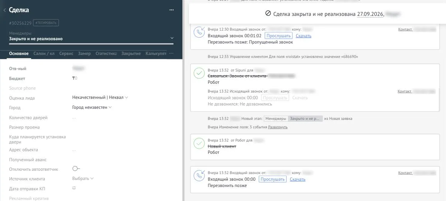Click the closed deal date 27.09.2026
Image resolution: width=446 pixels, height=201 pixels.
pyautogui.click(x=370, y=14)
